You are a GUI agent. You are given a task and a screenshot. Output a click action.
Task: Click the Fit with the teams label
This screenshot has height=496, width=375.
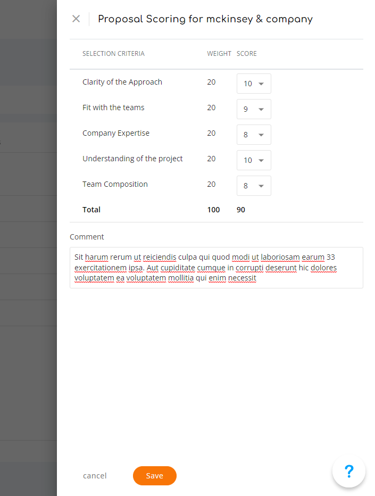pos(113,108)
